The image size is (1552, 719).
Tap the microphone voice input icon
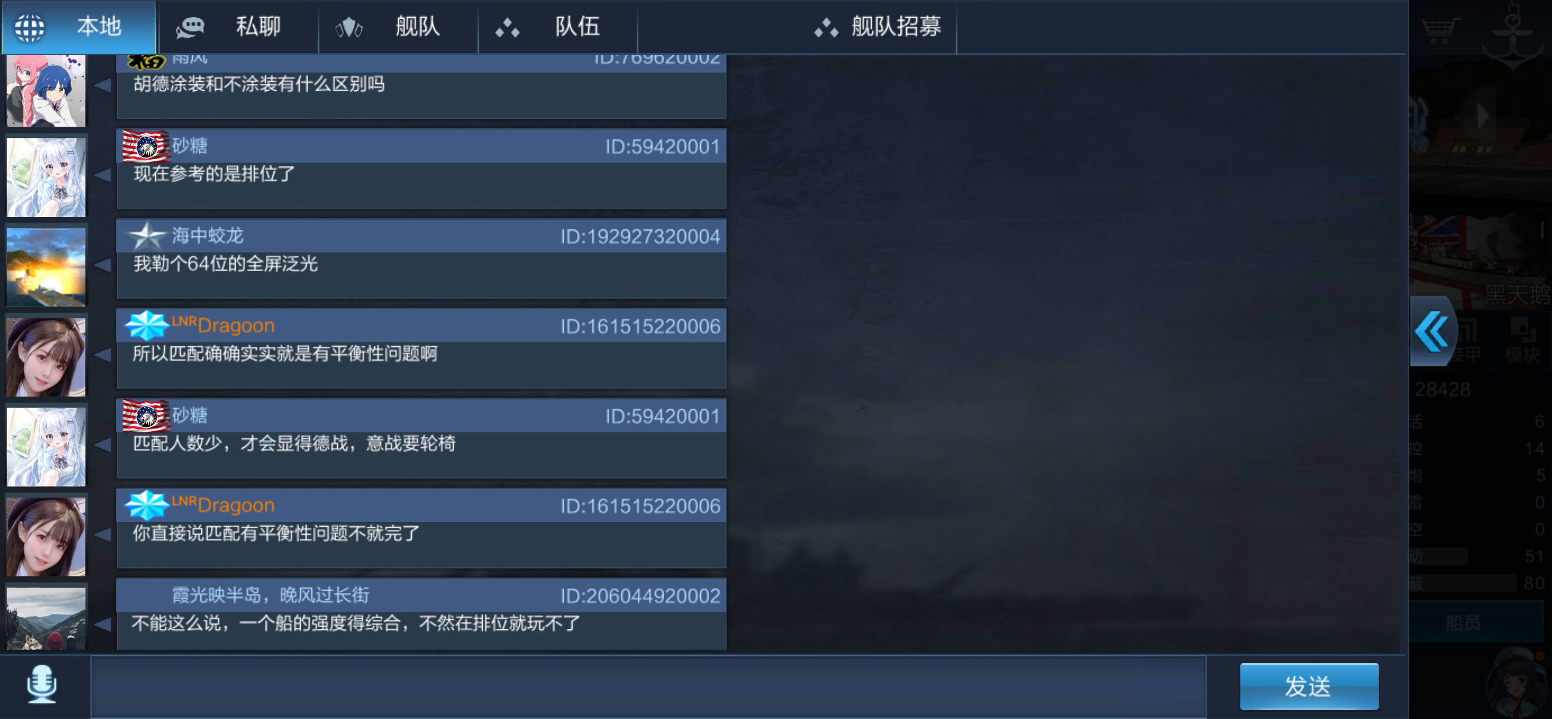(42, 685)
